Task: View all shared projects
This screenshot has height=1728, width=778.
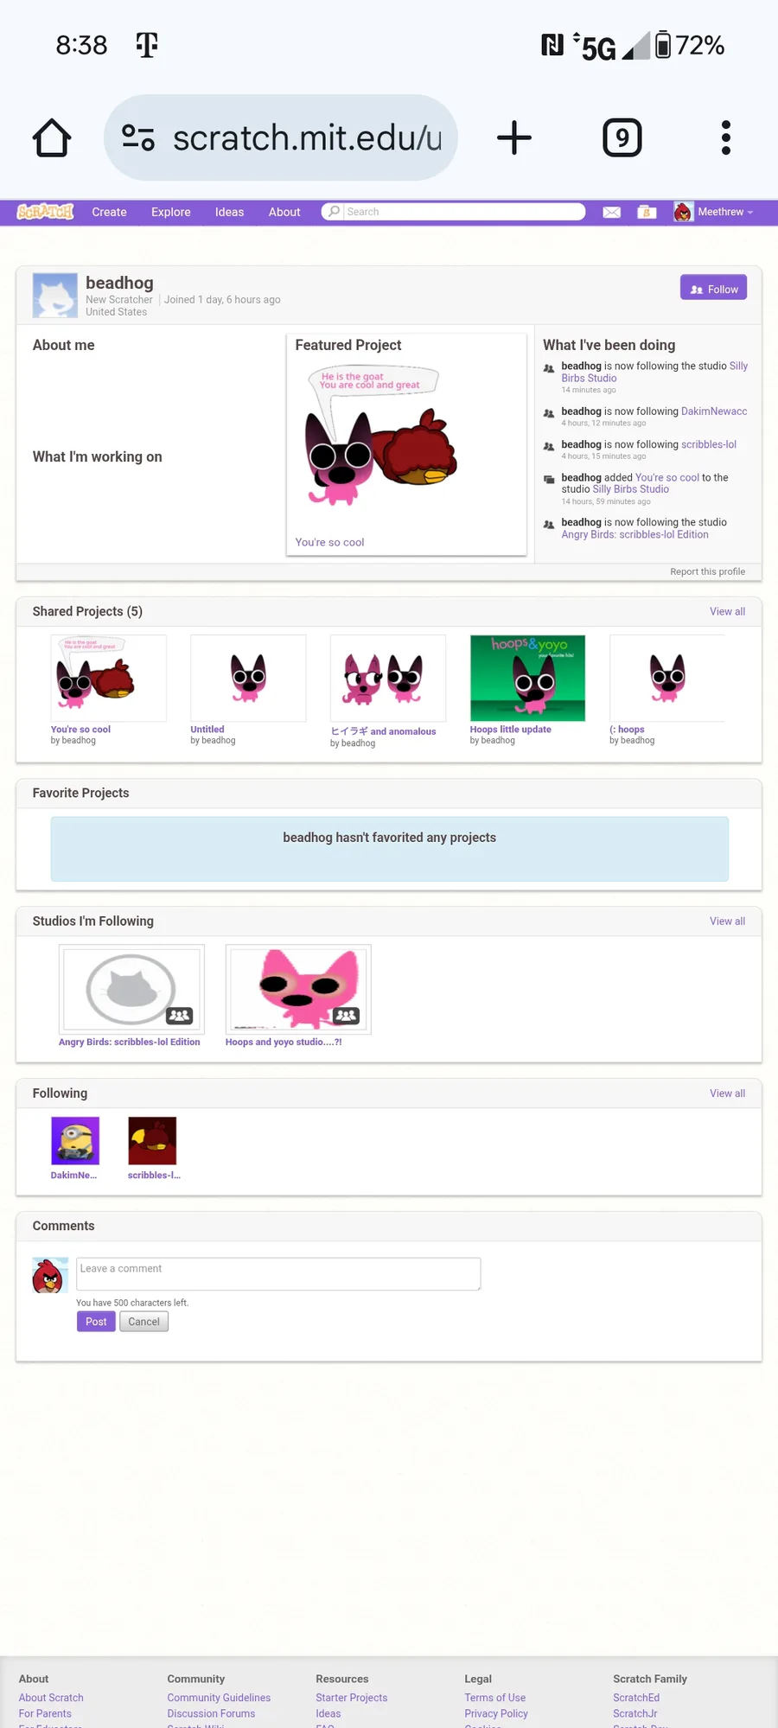Action: (x=727, y=611)
